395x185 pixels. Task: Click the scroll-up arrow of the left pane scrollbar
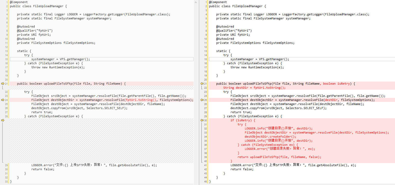196,2
